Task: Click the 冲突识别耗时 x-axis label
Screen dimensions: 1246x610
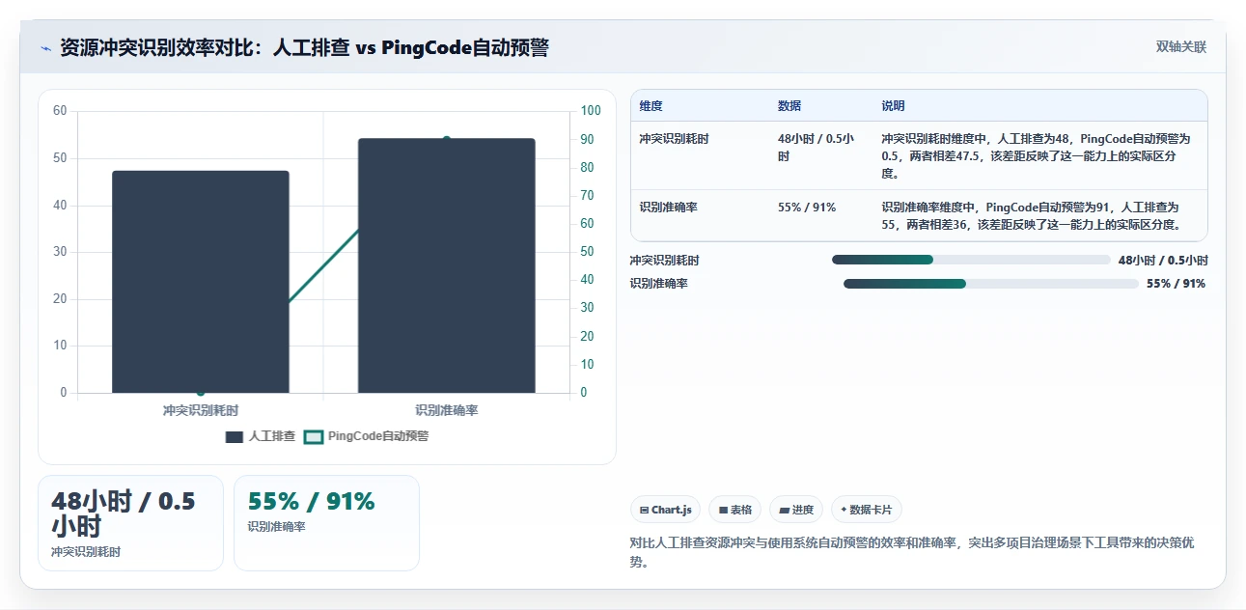Action: point(201,410)
